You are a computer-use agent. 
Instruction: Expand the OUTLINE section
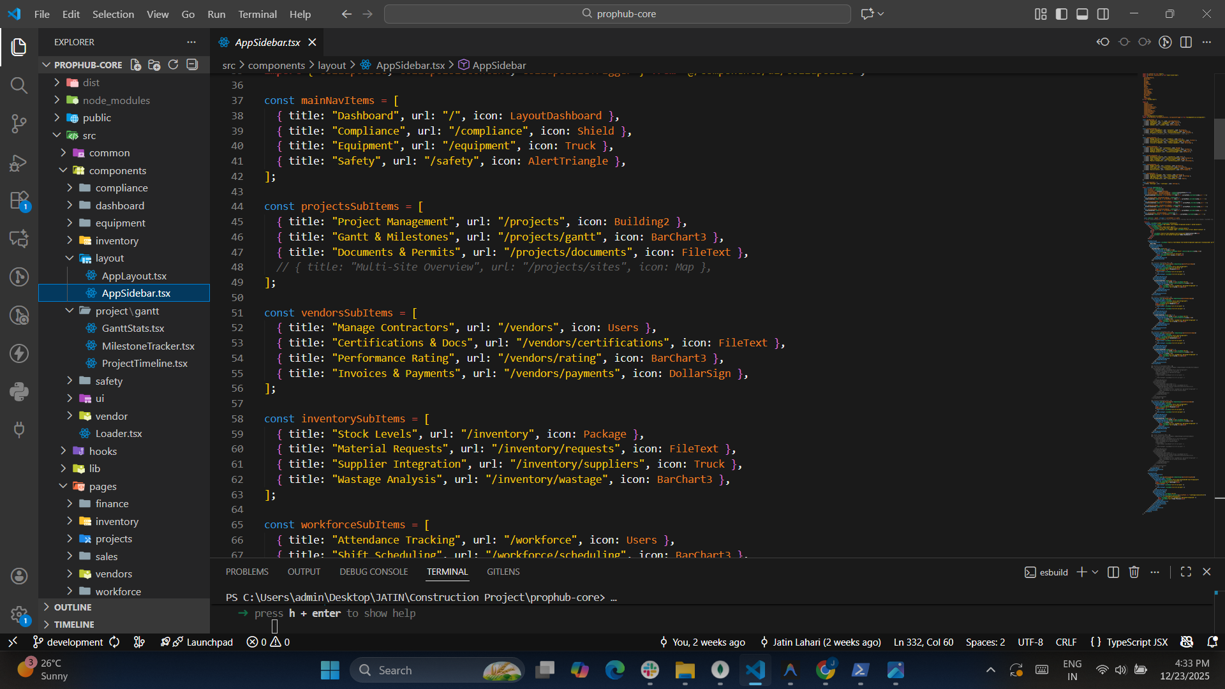[73, 607]
